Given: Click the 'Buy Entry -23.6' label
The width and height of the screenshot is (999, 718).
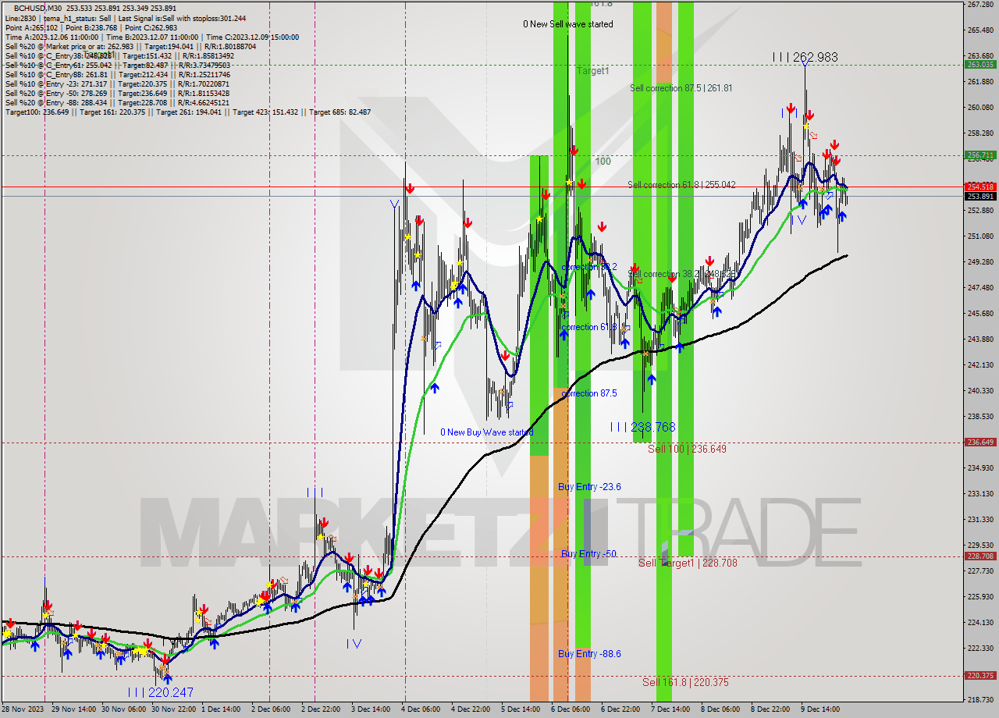Looking at the screenshot, I should (589, 487).
